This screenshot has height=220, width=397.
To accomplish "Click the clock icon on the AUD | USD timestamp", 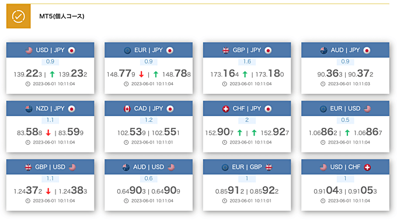I will click(x=126, y=201).
